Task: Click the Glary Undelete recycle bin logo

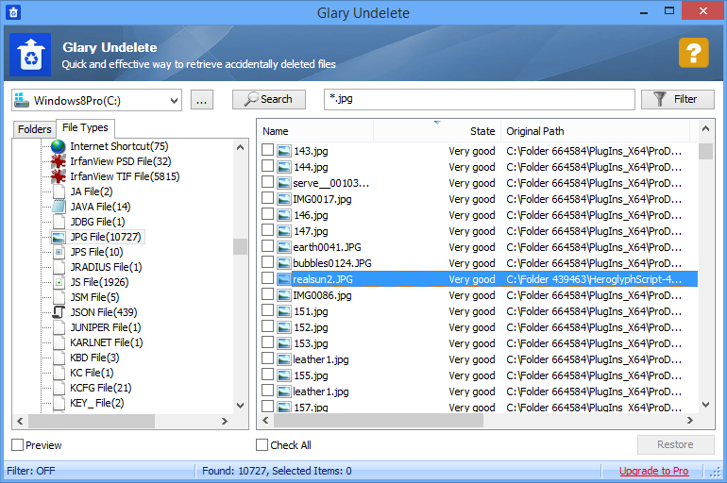Action: tap(30, 55)
